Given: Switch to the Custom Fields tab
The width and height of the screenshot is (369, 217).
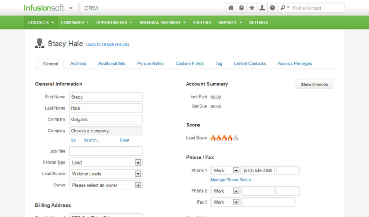Looking at the screenshot, I should click(189, 64).
